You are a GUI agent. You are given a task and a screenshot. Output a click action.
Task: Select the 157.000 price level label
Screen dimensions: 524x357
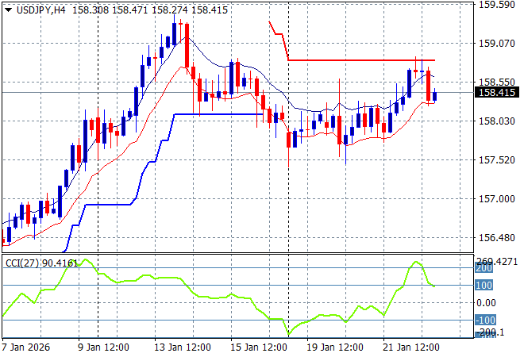497,199
